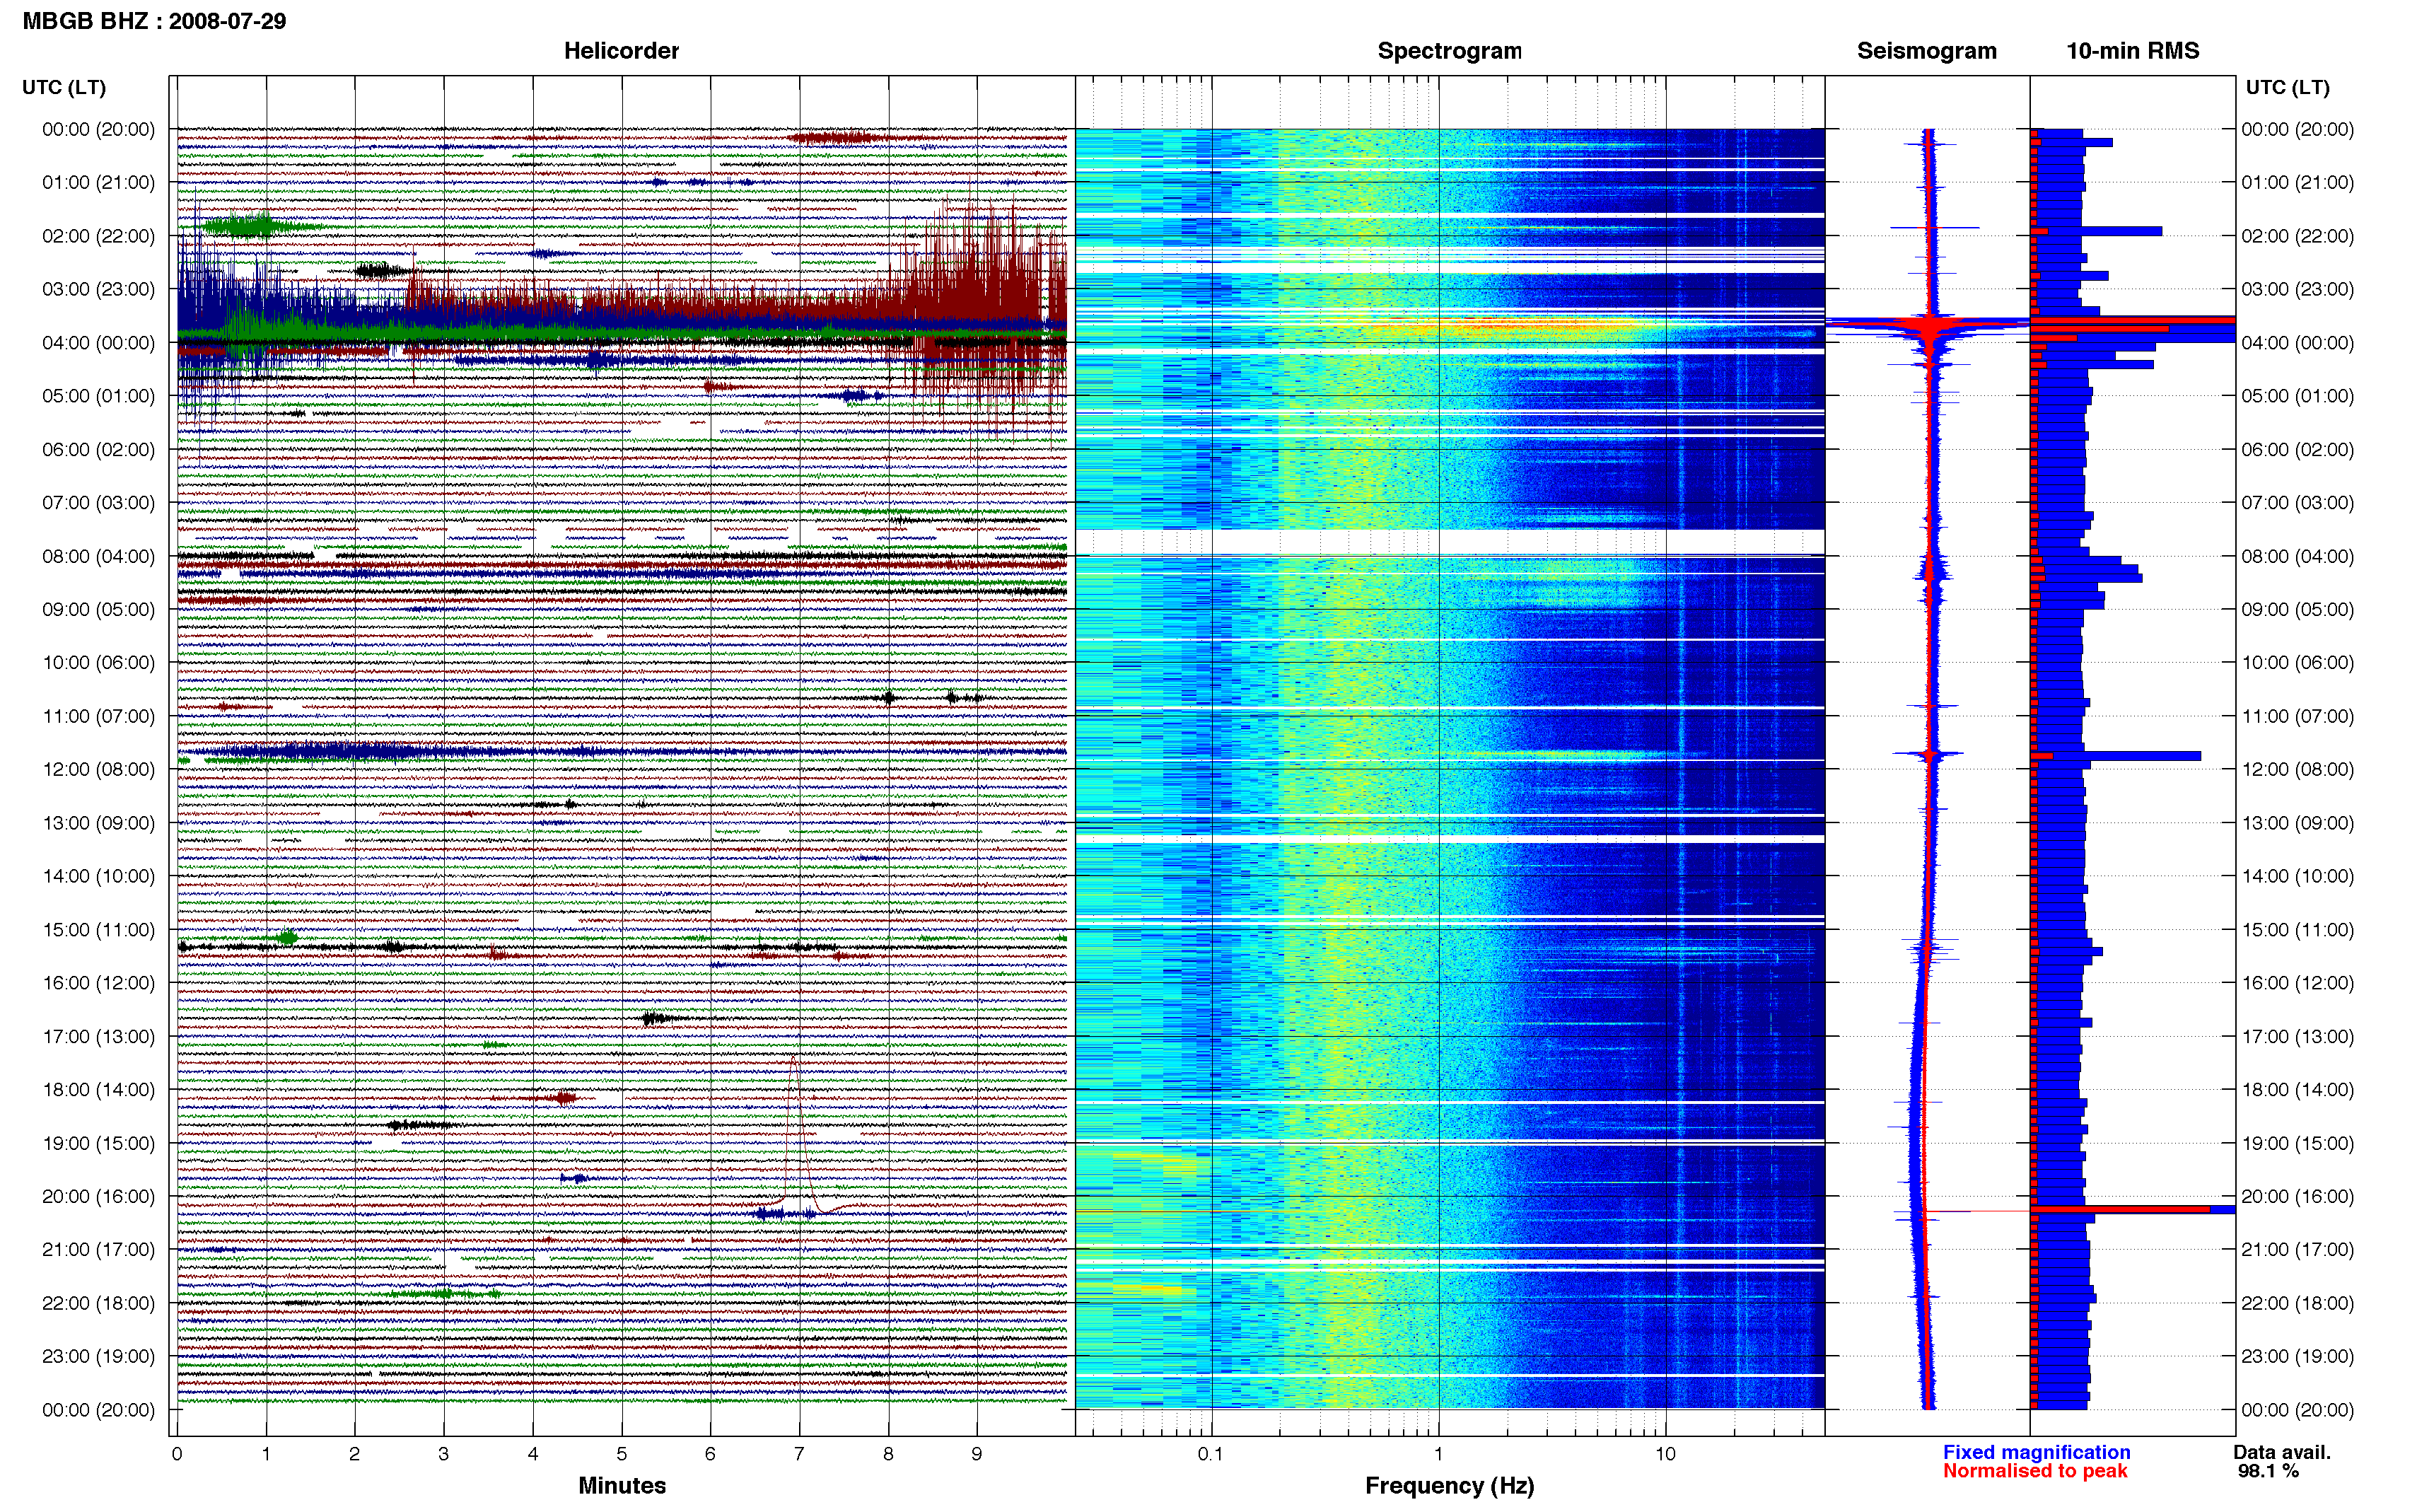The height and width of the screenshot is (1512, 2417).
Task: Click the '9' minutes tick label
Action: (x=977, y=1454)
